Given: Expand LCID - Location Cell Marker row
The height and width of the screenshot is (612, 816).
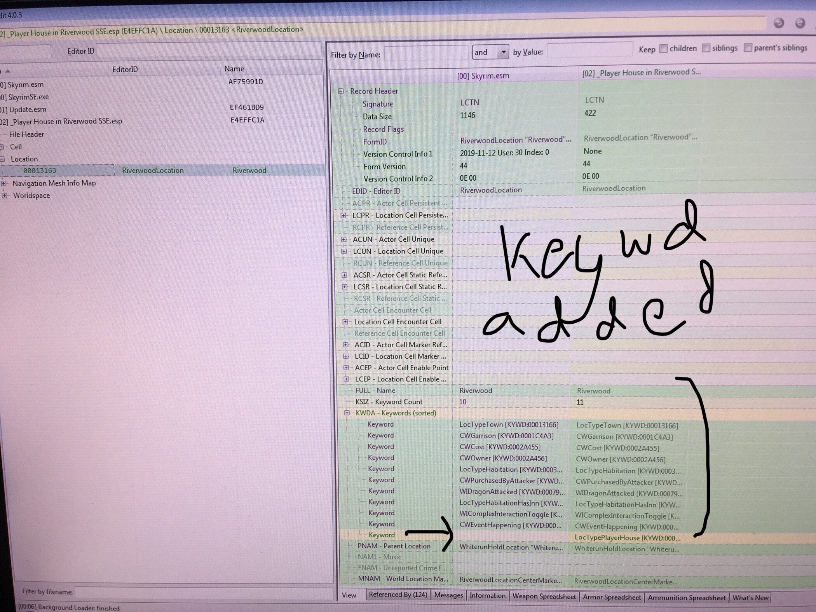Looking at the screenshot, I should coord(346,356).
